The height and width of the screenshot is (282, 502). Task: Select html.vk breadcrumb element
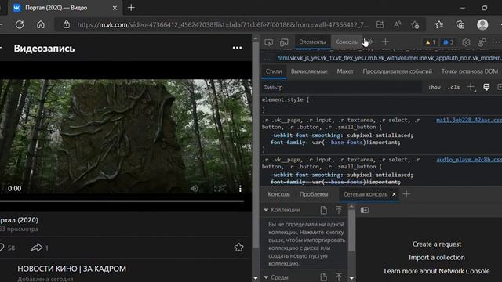(389, 58)
